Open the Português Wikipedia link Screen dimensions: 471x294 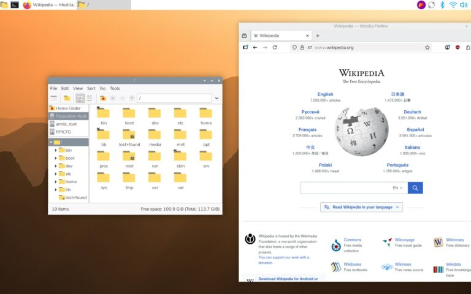(x=397, y=165)
